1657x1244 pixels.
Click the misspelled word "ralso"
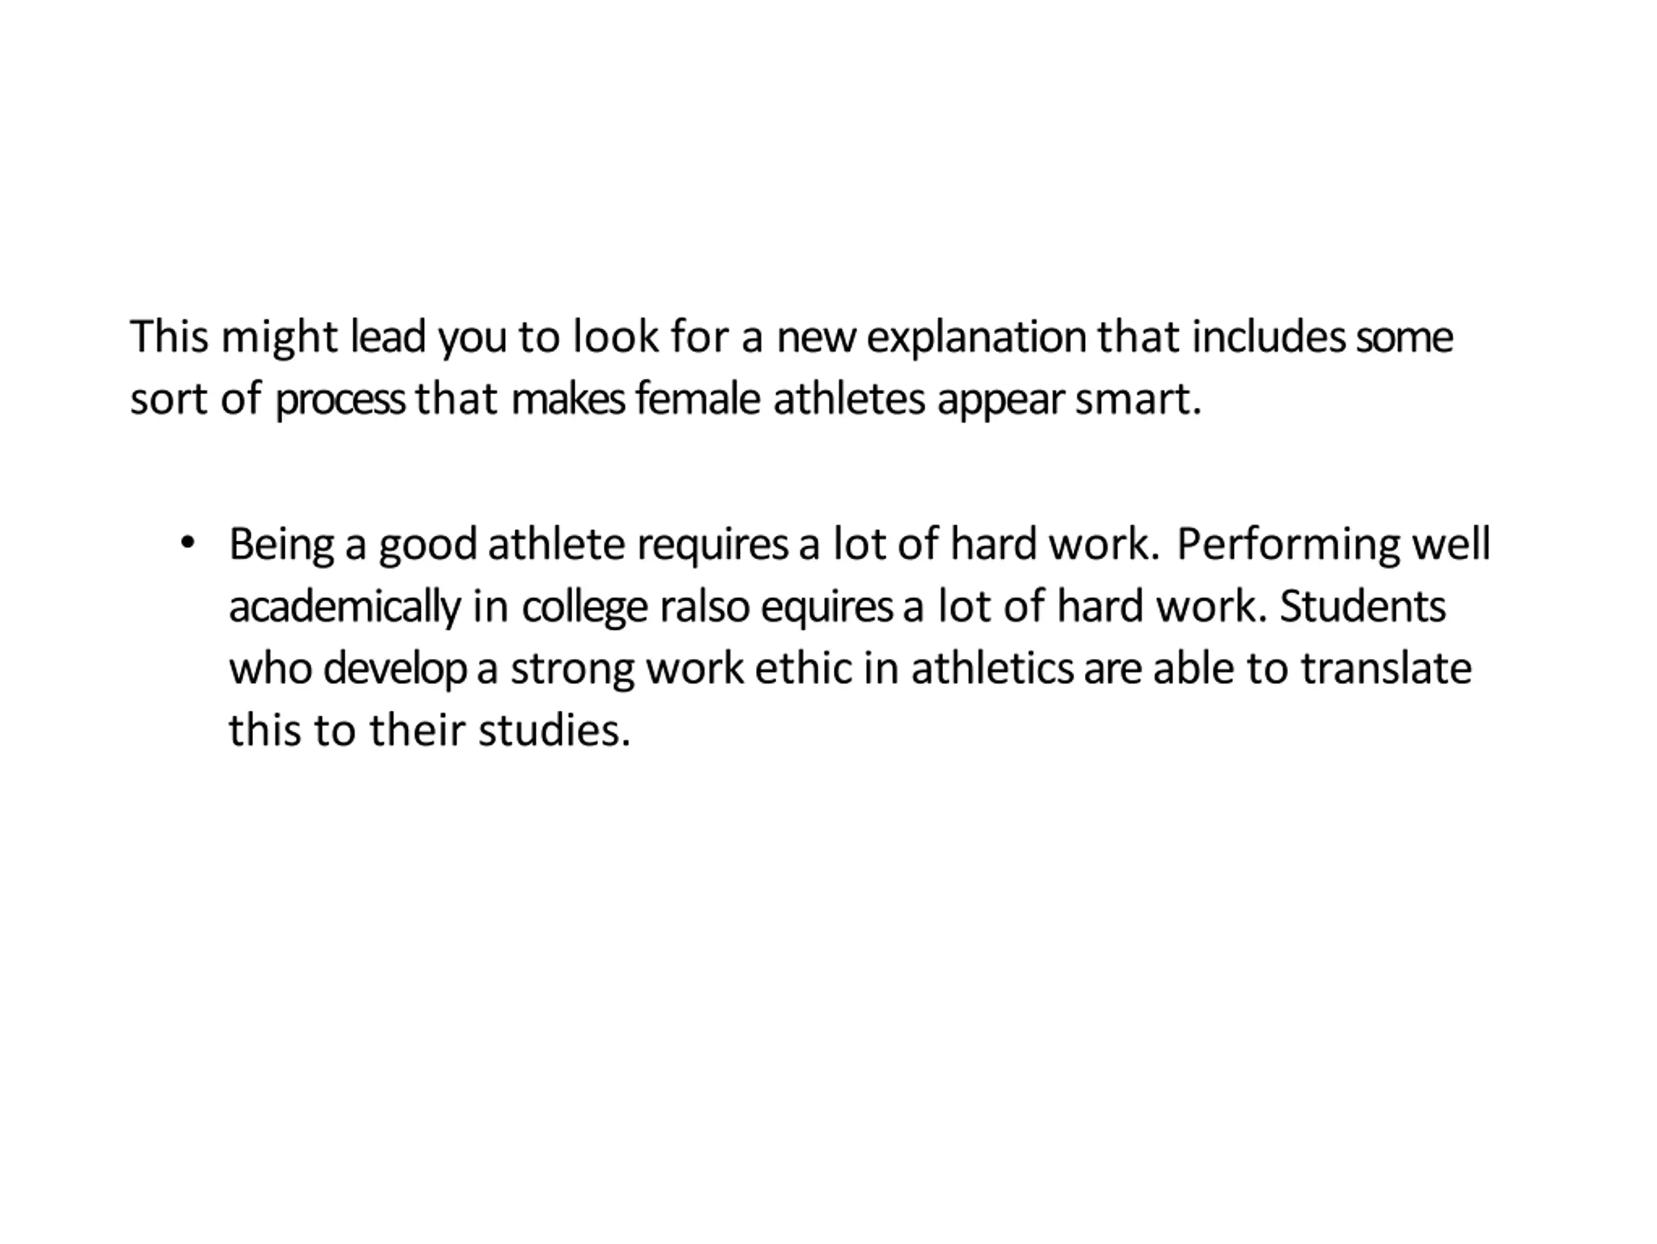click(x=704, y=606)
